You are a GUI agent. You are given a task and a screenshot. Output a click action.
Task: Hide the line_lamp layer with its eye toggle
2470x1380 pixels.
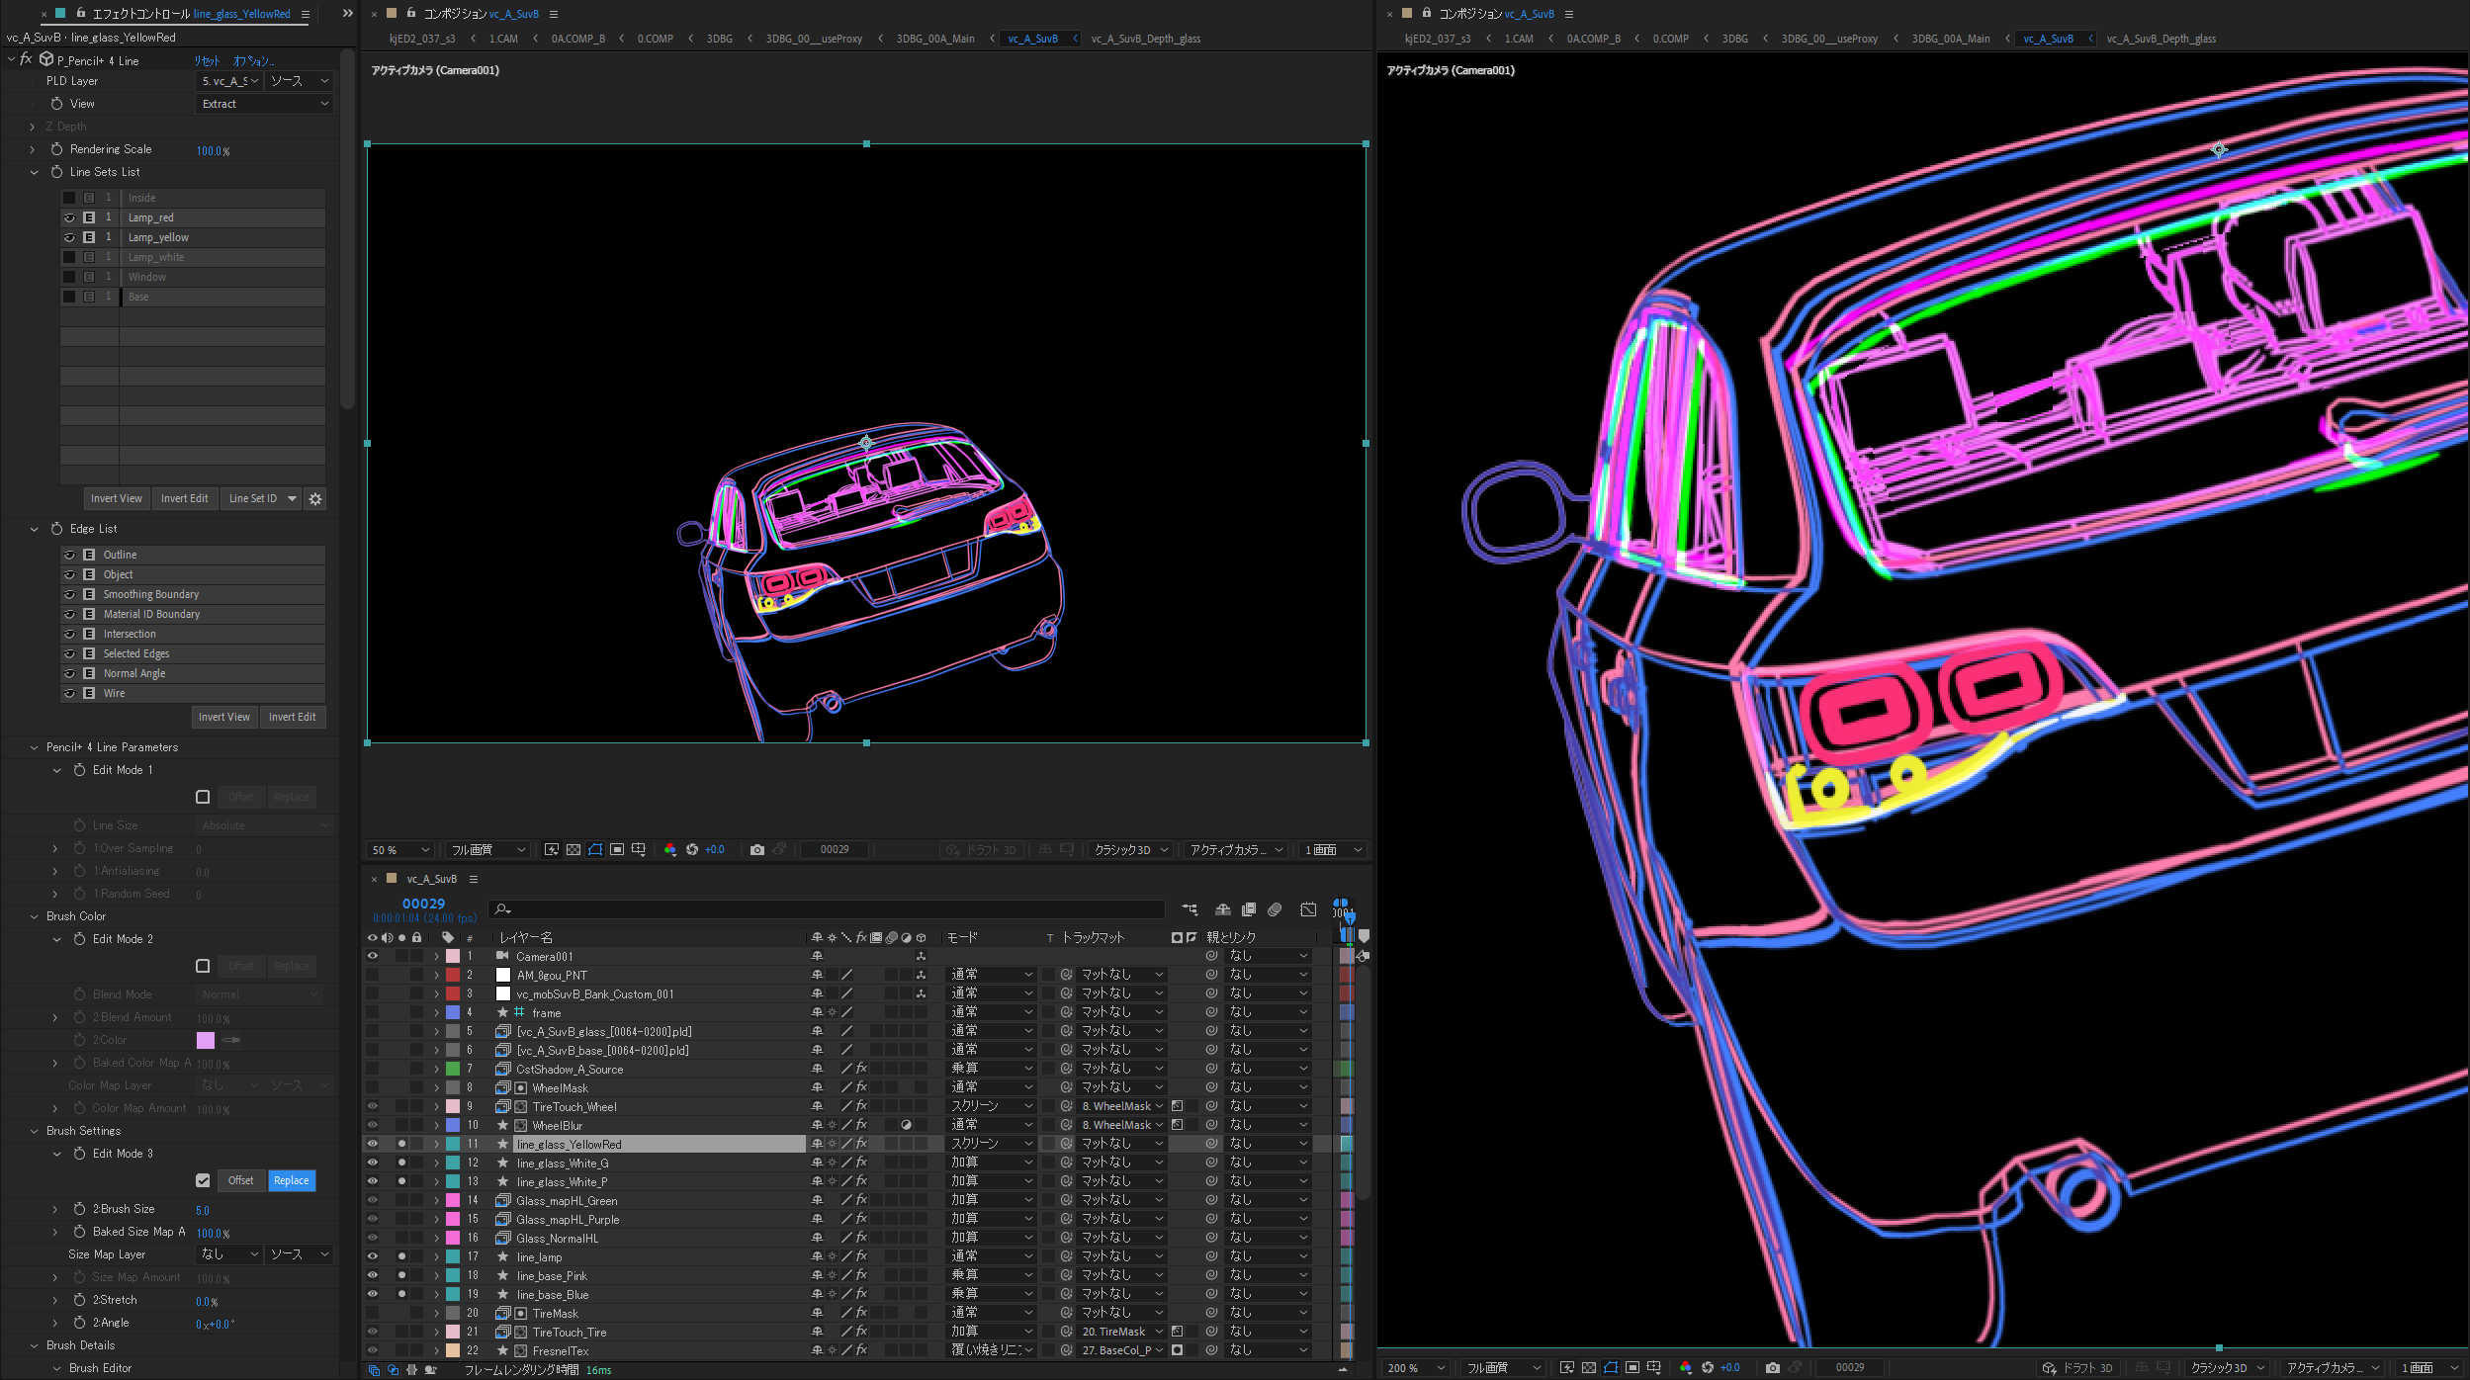tap(373, 1256)
